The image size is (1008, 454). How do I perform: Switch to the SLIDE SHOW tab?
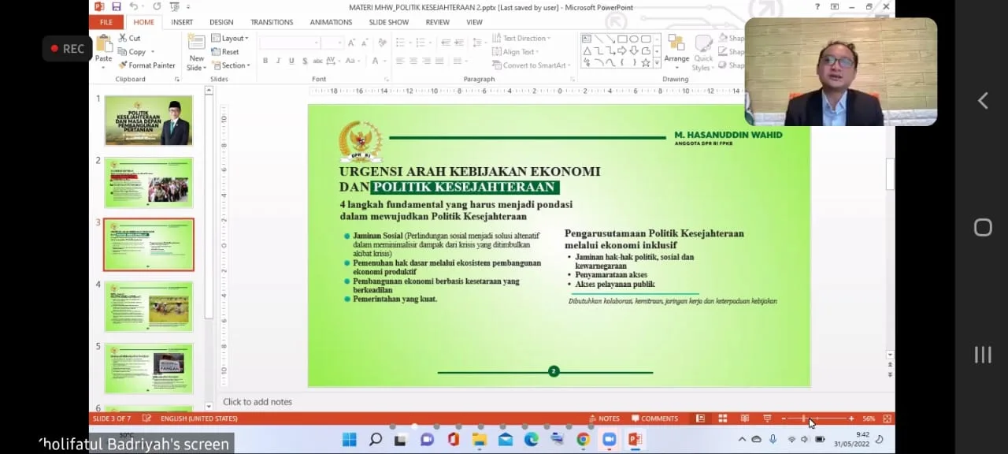[389, 22]
